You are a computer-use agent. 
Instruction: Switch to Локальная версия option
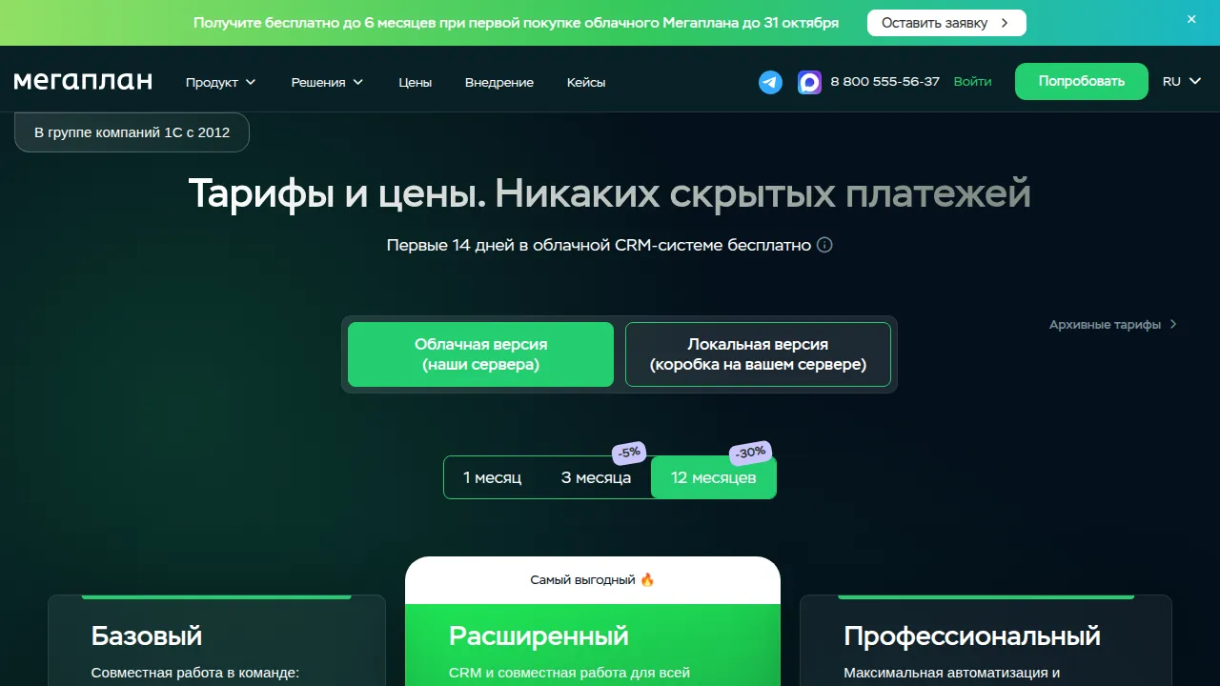point(758,354)
